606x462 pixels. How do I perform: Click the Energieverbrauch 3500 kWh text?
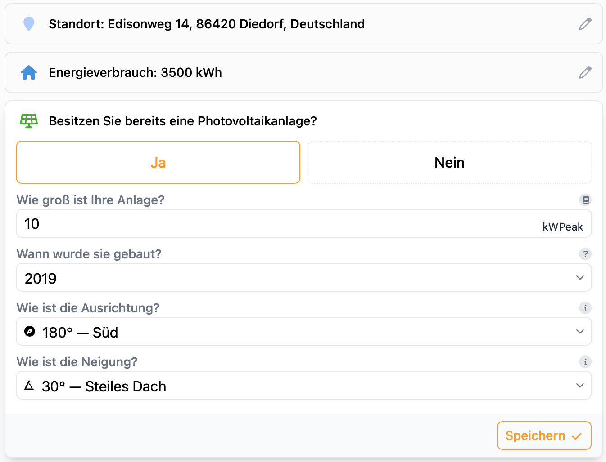click(135, 72)
